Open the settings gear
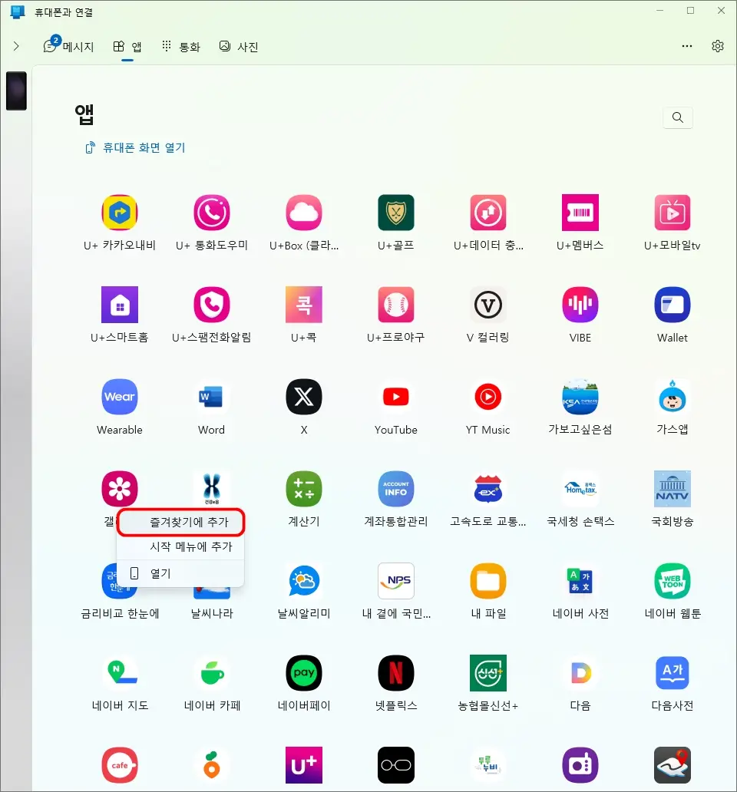The width and height of the screenshot is (737, 792). pyautogui.click(x=717, y=46)
